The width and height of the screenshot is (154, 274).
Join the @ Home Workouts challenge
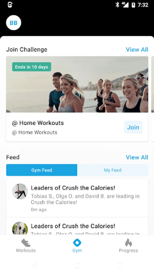[x=133, y=127]
